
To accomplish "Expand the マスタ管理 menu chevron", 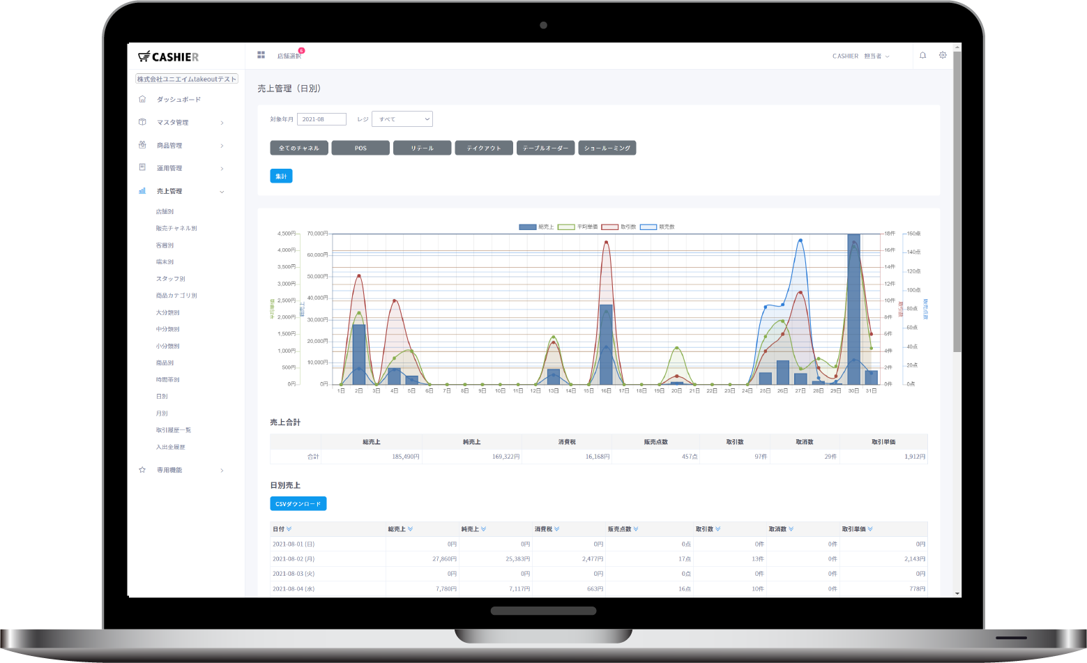I will (222, 123).
